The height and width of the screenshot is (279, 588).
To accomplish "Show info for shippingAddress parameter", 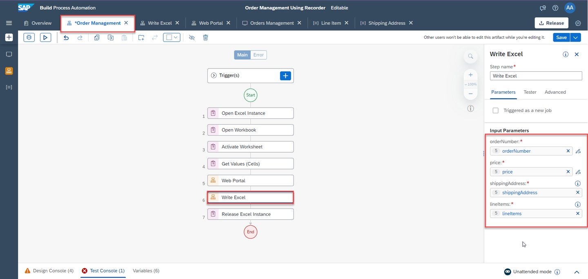I will 578,184.
